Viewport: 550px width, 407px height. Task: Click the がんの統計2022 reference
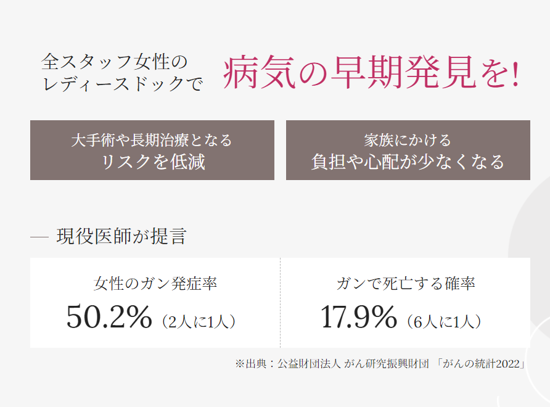[x=481, y=363]
